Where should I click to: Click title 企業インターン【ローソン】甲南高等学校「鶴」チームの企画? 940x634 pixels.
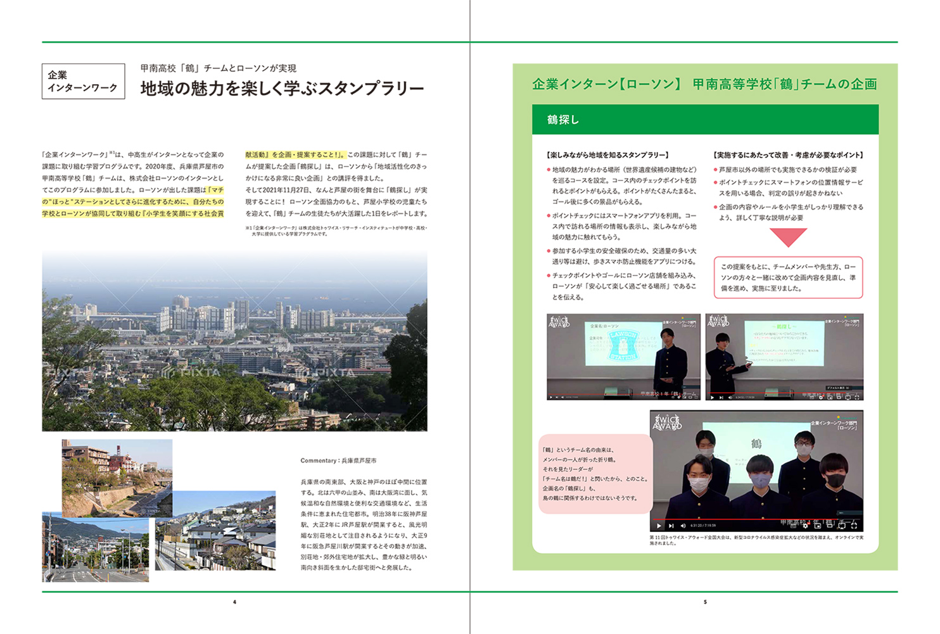pos(704,84)
